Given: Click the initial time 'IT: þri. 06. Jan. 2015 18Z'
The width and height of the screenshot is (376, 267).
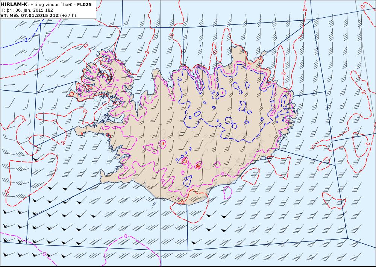Looking at the screenshot, I should point(27,10).
